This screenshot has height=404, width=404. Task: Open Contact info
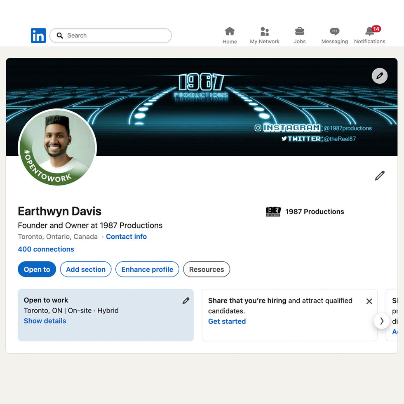click(126, 237)
